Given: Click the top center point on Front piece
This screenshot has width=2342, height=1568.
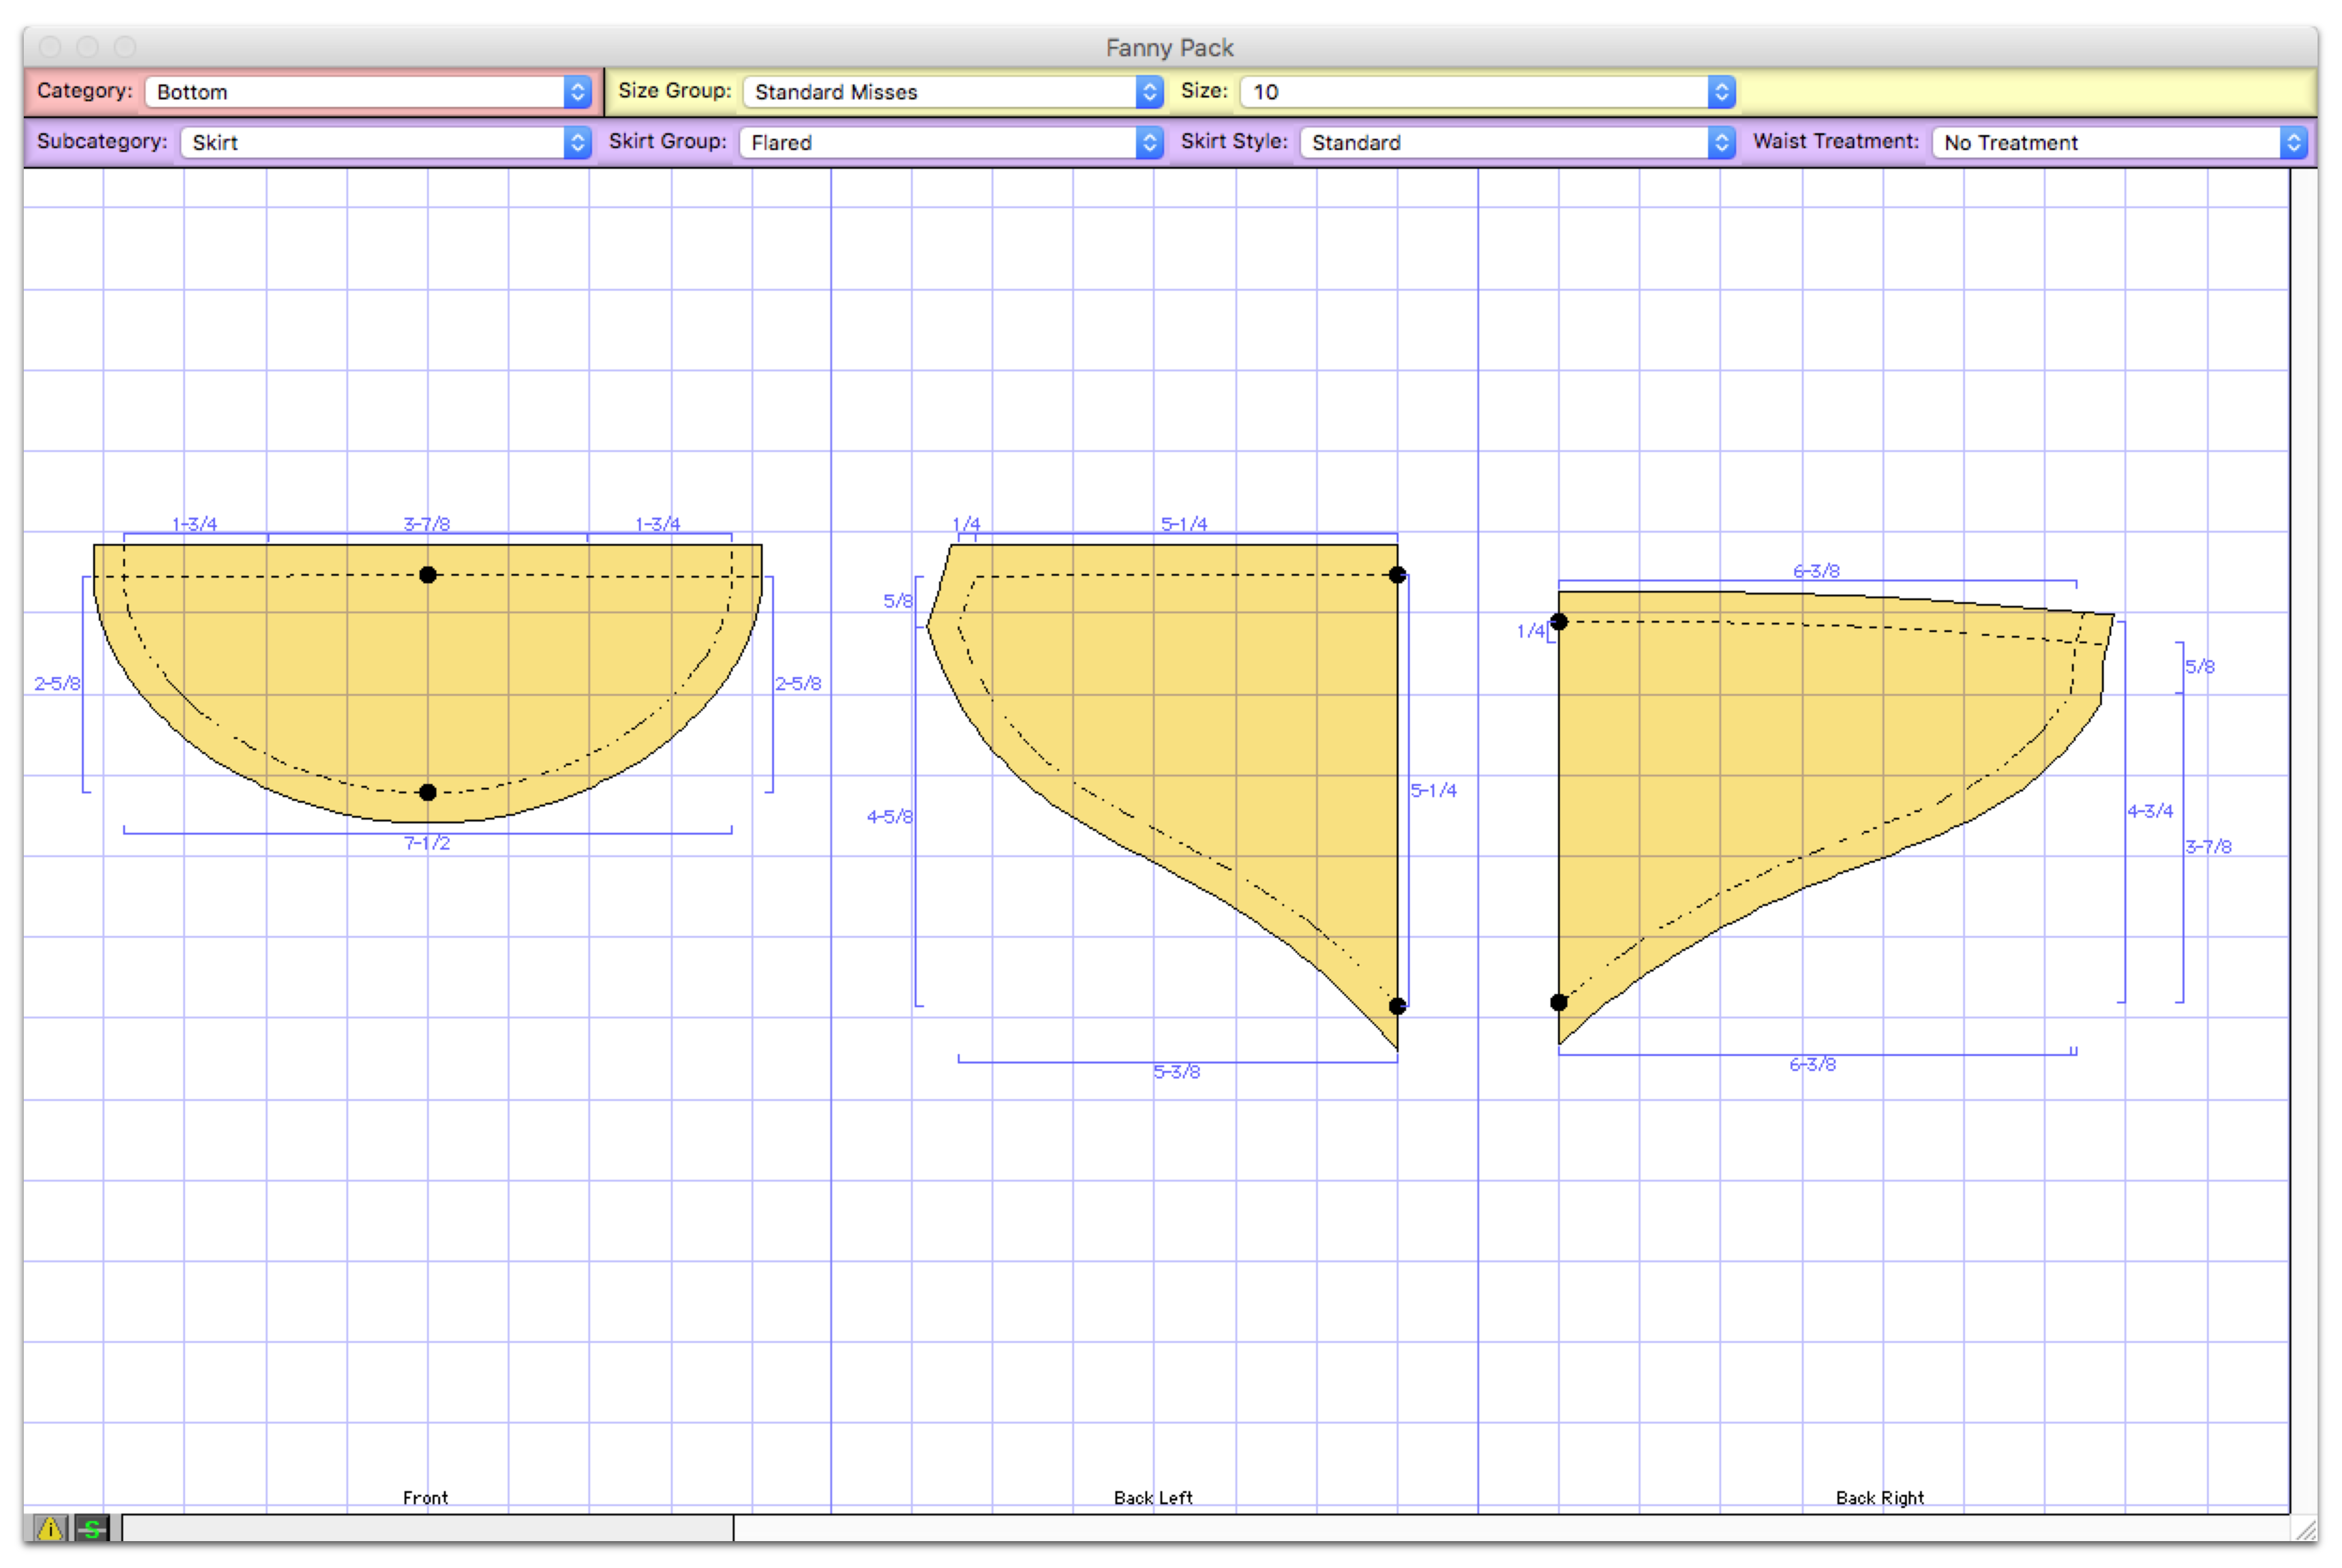Looking at the screenshot, I should (428, 575).
